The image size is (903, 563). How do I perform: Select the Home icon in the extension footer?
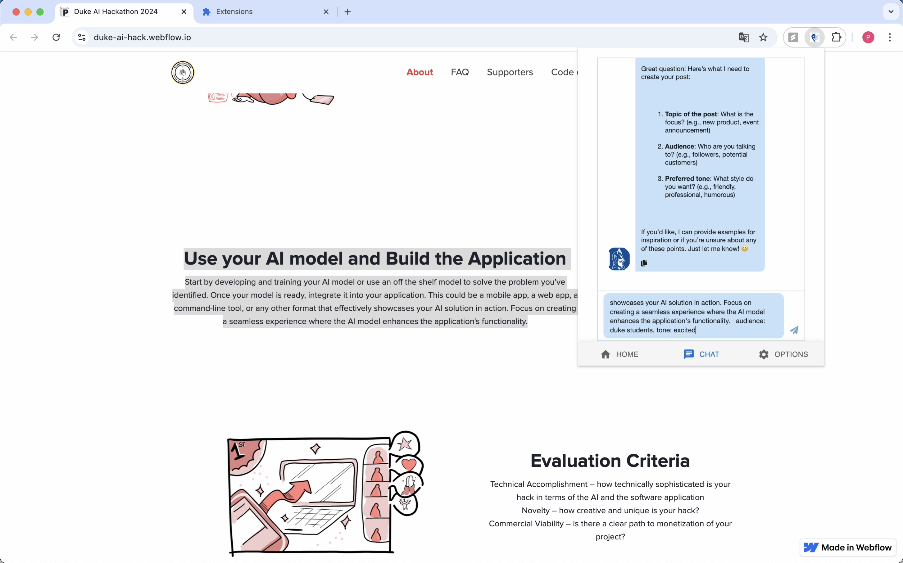coord(606,354)
